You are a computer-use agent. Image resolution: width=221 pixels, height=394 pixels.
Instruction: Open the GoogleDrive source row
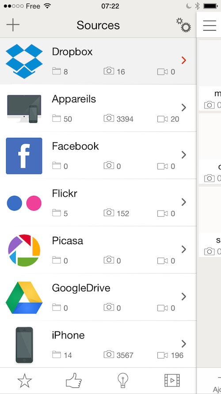(98, 297)
